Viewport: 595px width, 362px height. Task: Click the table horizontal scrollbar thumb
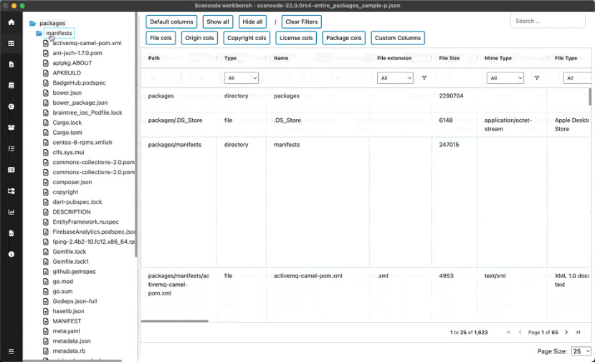(174, 321)
